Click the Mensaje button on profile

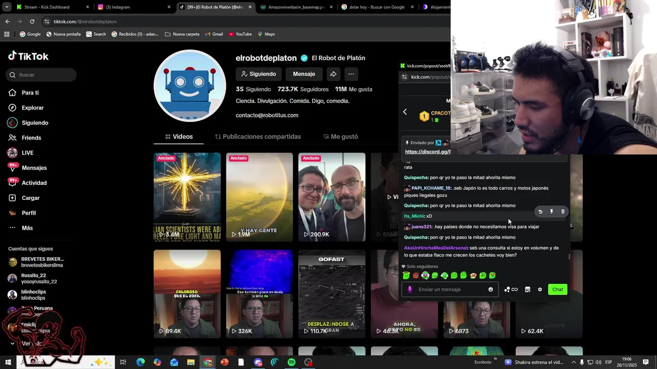(x=304, y=74)
